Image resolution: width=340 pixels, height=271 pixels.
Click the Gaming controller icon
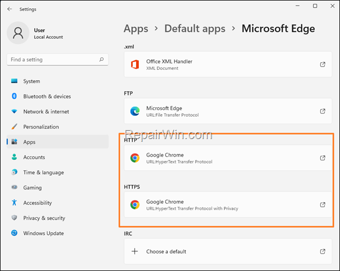[x=14, y=187]
